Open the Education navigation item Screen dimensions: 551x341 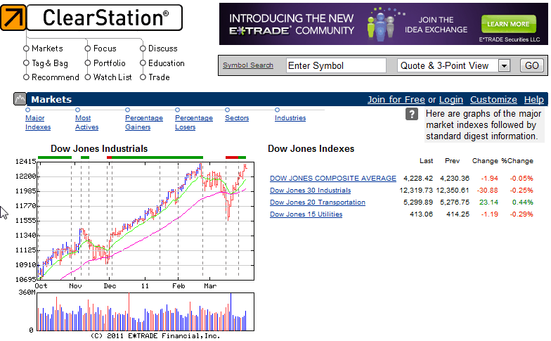166,63
